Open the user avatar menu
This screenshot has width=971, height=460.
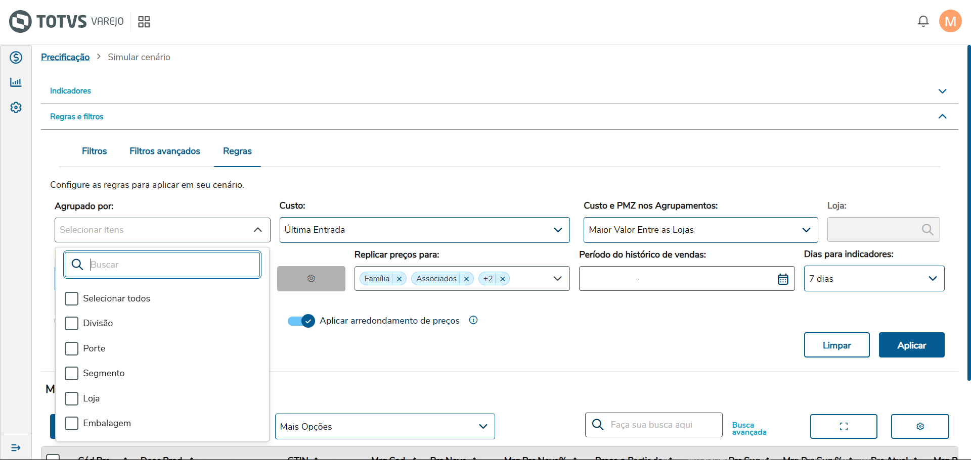click(x=950, y=21)
